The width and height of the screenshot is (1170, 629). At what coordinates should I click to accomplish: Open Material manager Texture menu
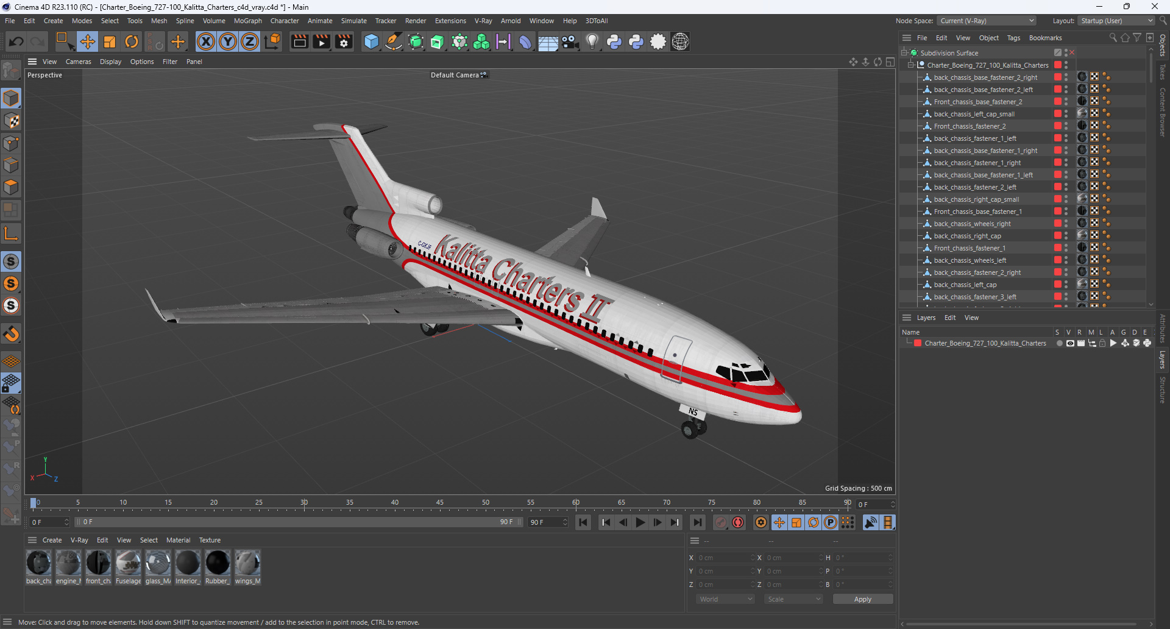[210, 540]
